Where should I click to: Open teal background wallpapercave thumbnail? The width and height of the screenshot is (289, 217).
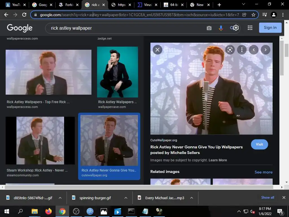pos(117,72)
